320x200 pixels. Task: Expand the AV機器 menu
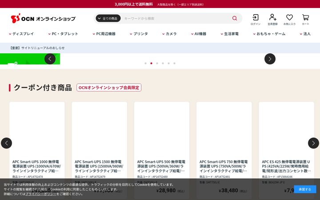(x=199, y=34)
